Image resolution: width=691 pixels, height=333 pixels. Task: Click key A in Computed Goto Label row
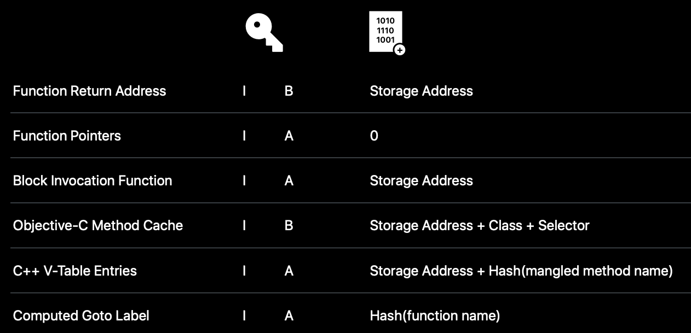pos(289,316)
